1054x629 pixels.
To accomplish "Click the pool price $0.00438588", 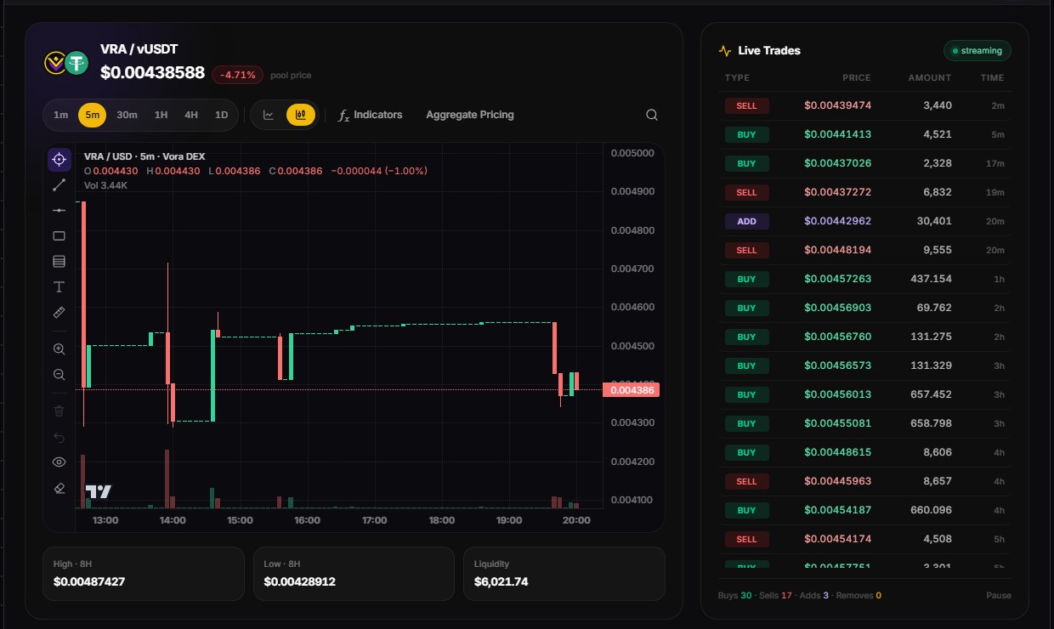I will 153,73.
